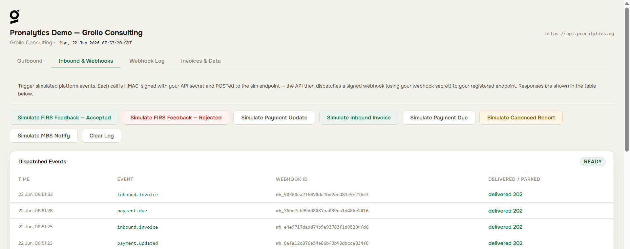Clear the dispatched events log
630x249 pixels.
pos(102,136)
